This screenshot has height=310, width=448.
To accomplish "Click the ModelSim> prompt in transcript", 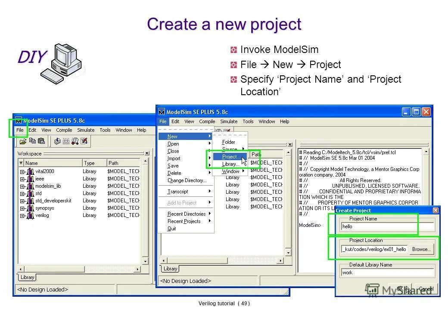I will [310, 225].
